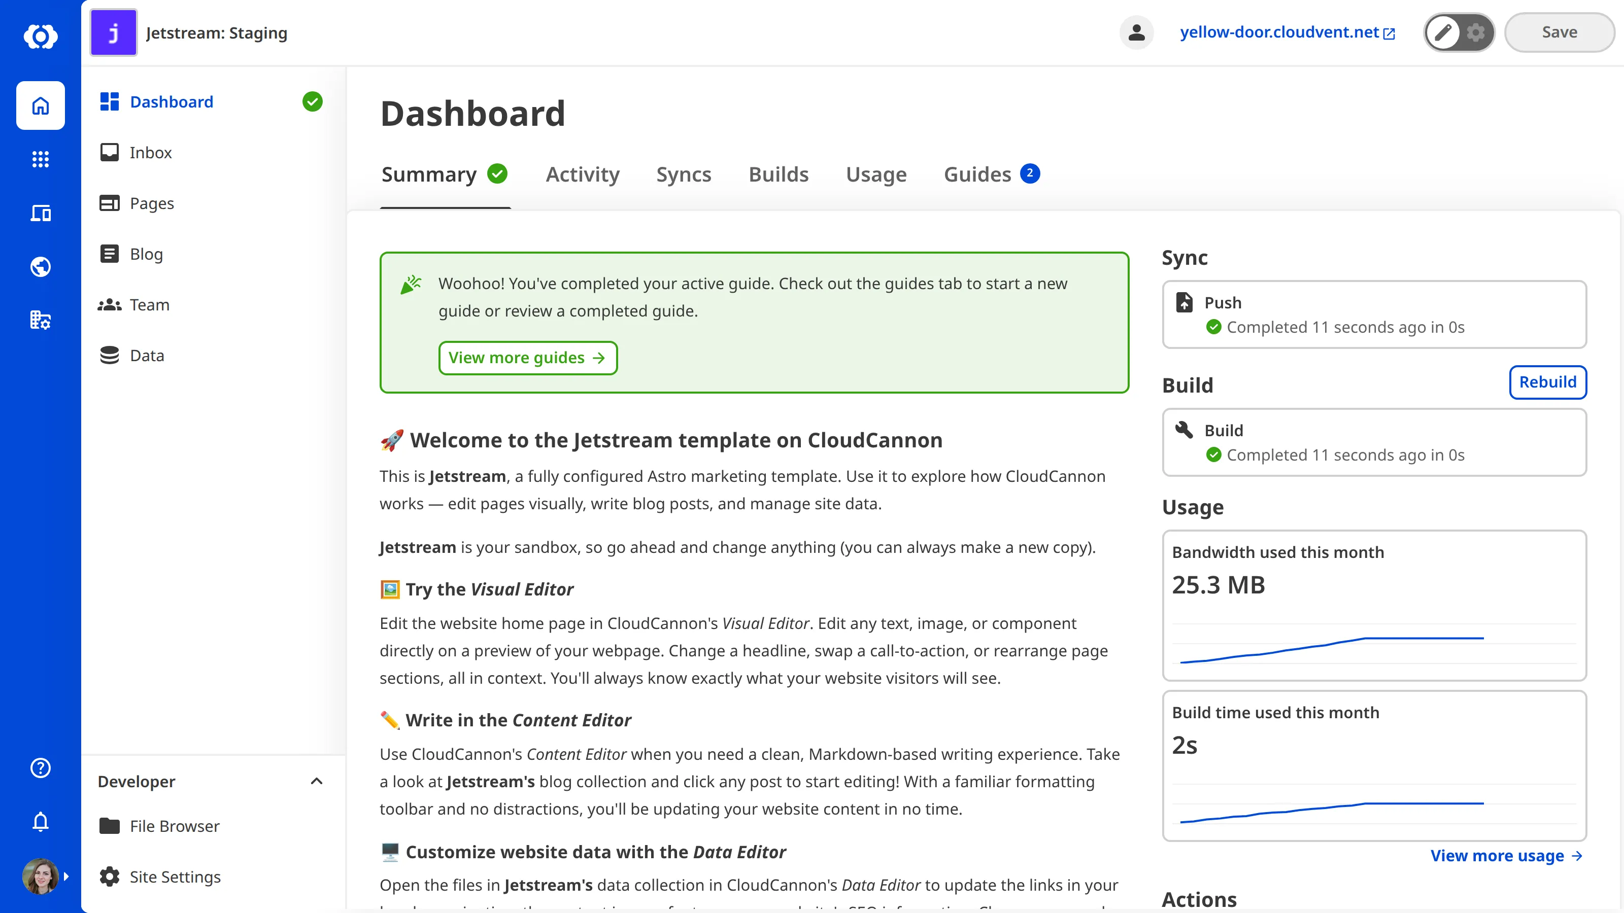Click the File Browser folder icon

pyautogui.click(x=109, y=826)
